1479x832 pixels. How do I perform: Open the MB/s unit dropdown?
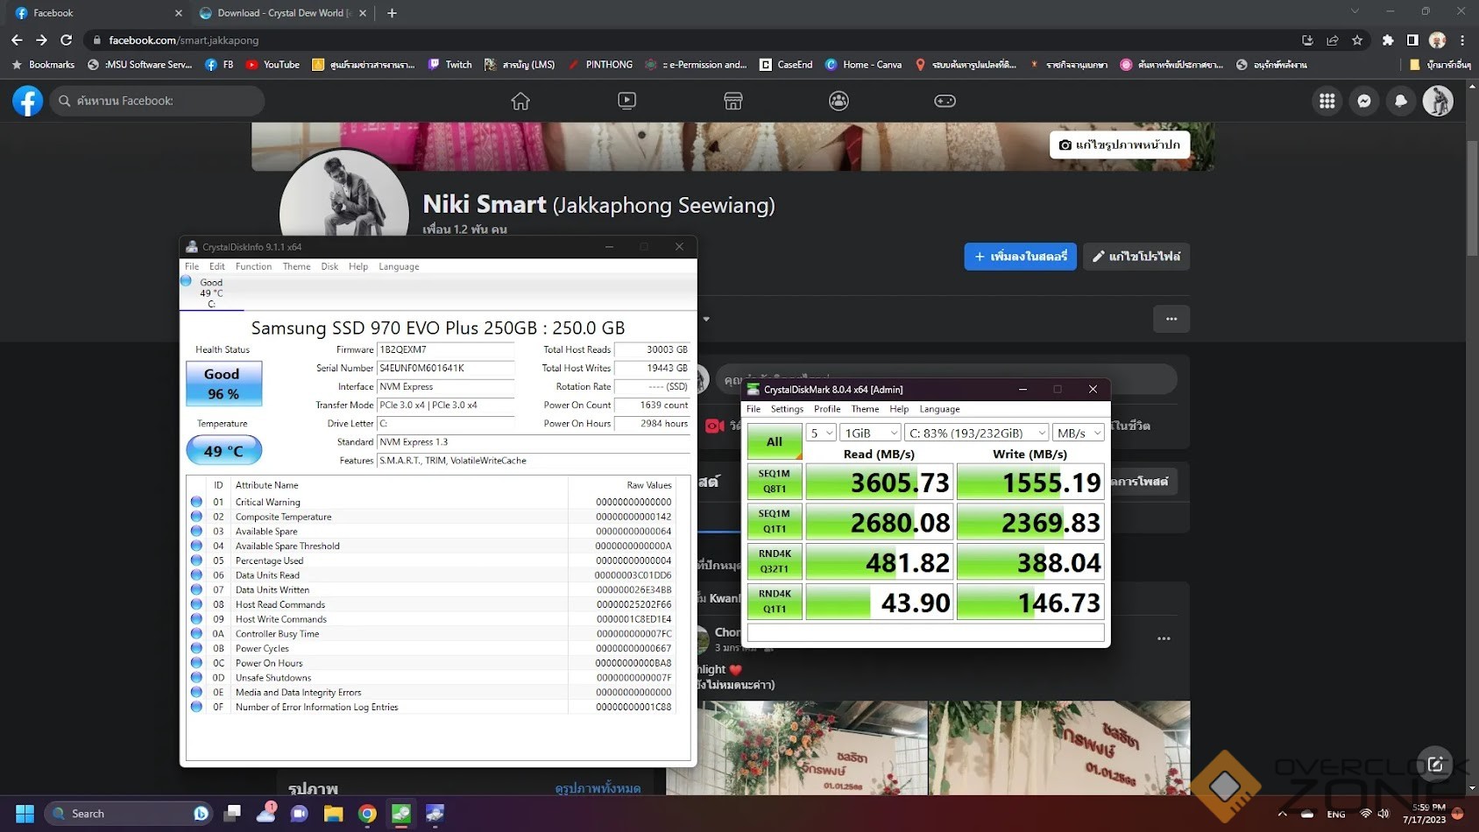[x=1078, y=433]
